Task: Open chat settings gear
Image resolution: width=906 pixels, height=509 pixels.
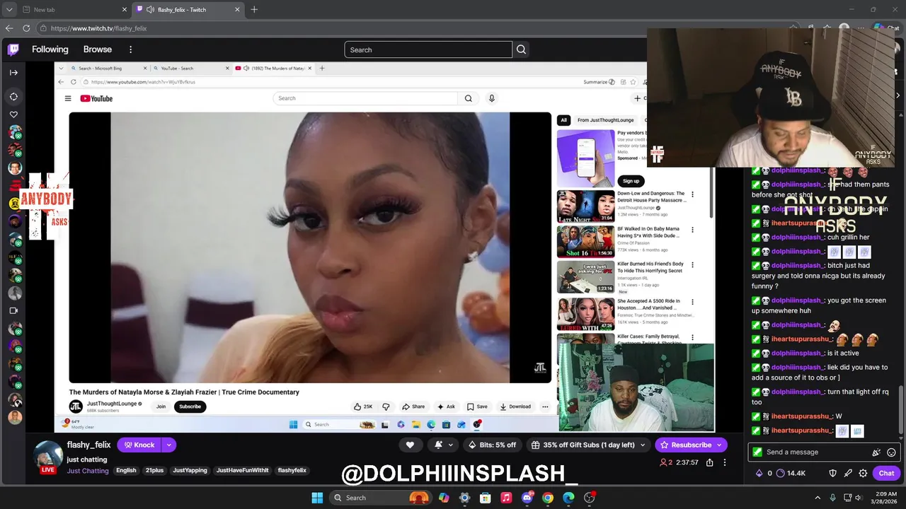Action: [863, 473]
